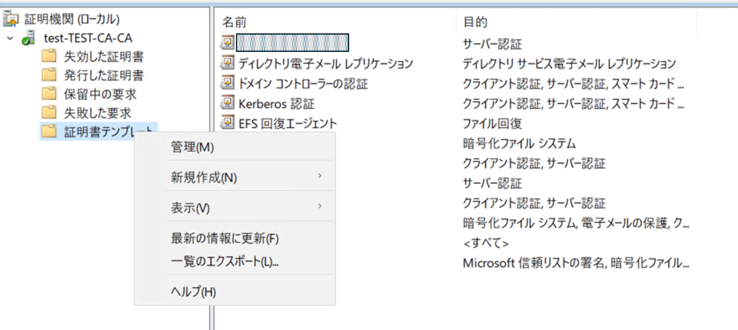738x330 pixels.
Task: Expand the 新規作成(N) submenu arrow
Action: pyautogui.click(x=320, y=176)
